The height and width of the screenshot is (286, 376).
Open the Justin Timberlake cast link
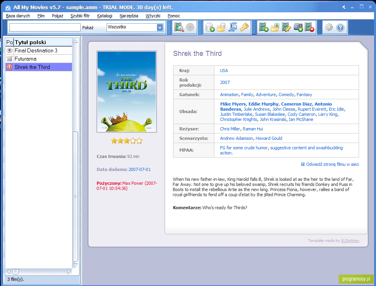(x=236, y=114)
